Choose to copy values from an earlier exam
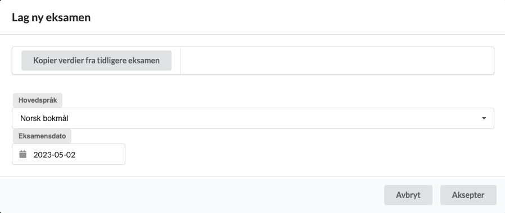The image size is (505, 213). 96,61
